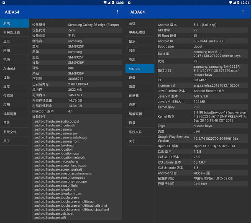
Task: Tap android.hardware.wifi feature entry
Action: point(50,218)
